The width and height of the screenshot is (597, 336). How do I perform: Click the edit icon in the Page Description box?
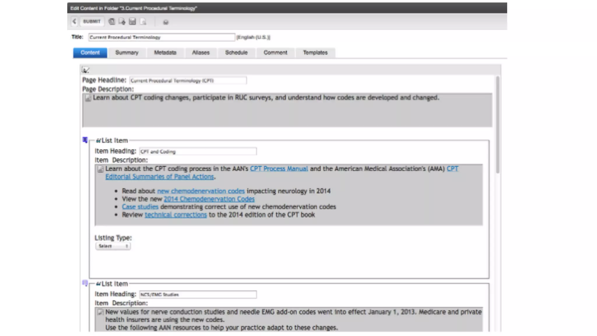[x=88, y=98]
